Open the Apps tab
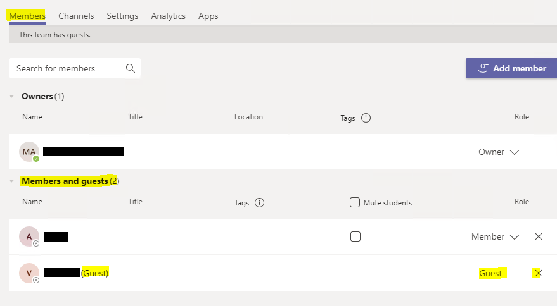The image size is (557, 306). [208, 16]
